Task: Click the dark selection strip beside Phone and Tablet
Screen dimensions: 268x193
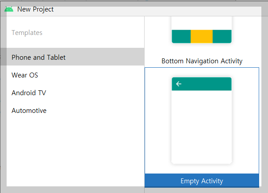Action: point(4,57)
